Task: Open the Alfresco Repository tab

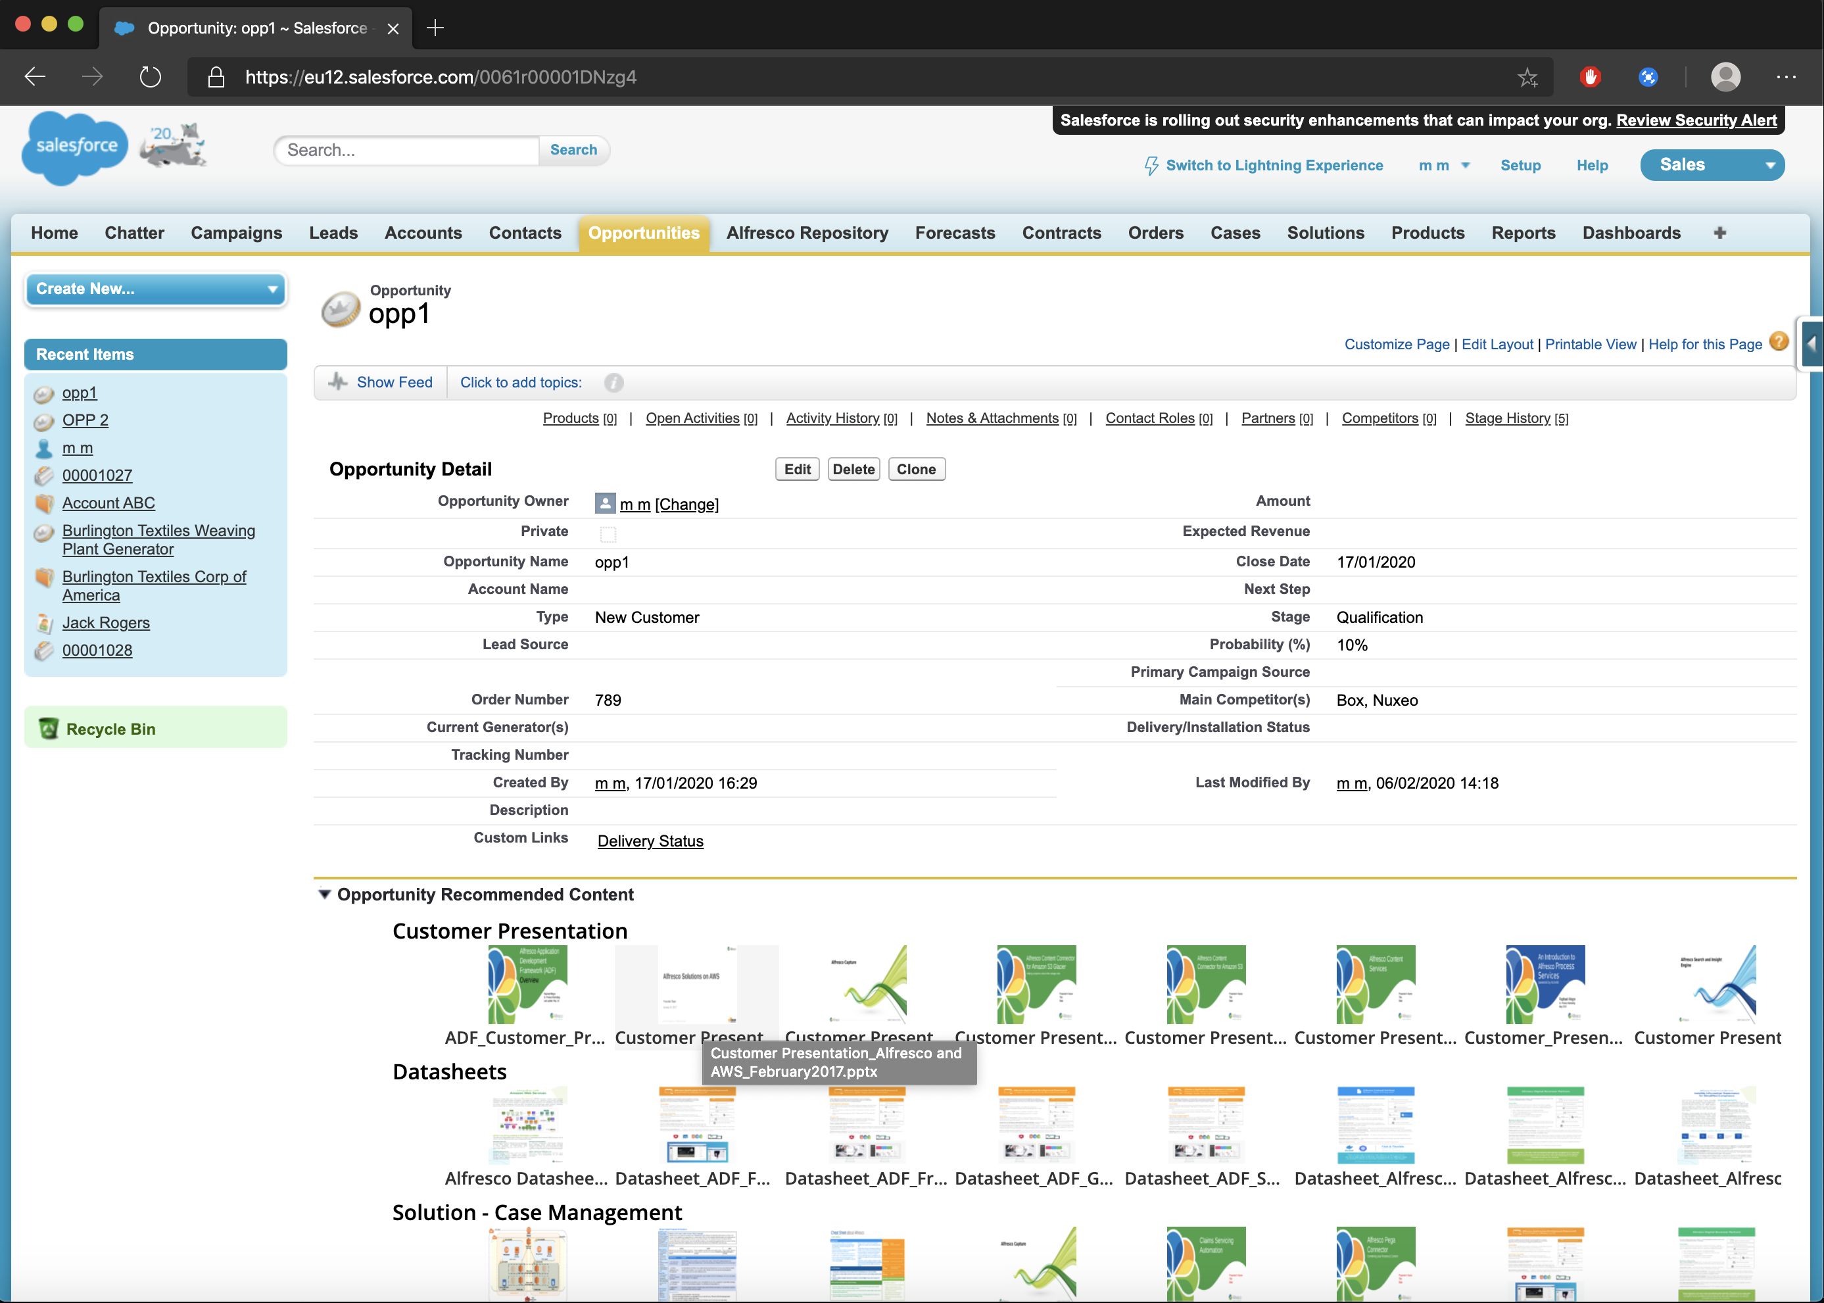Action: [x=807, y=233]
